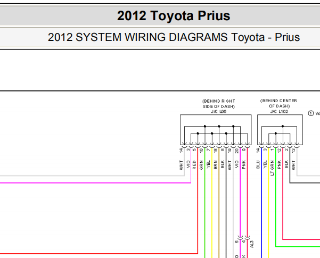Click the circled 1 note marker
320x258 pixels.
(310, 113)
